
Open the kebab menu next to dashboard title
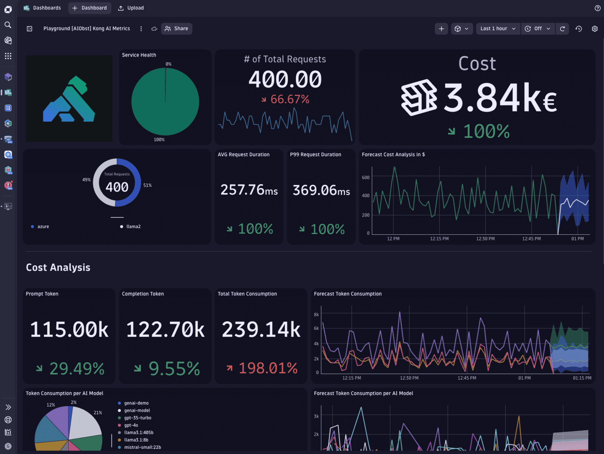(141, 28)
